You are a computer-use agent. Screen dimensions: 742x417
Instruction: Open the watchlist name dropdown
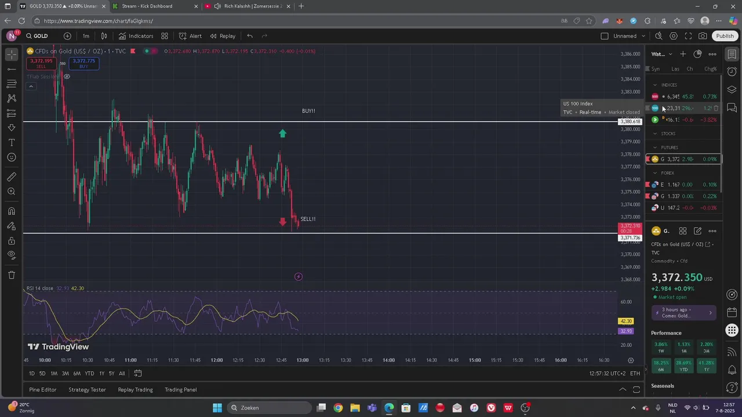tap(661, 54)
